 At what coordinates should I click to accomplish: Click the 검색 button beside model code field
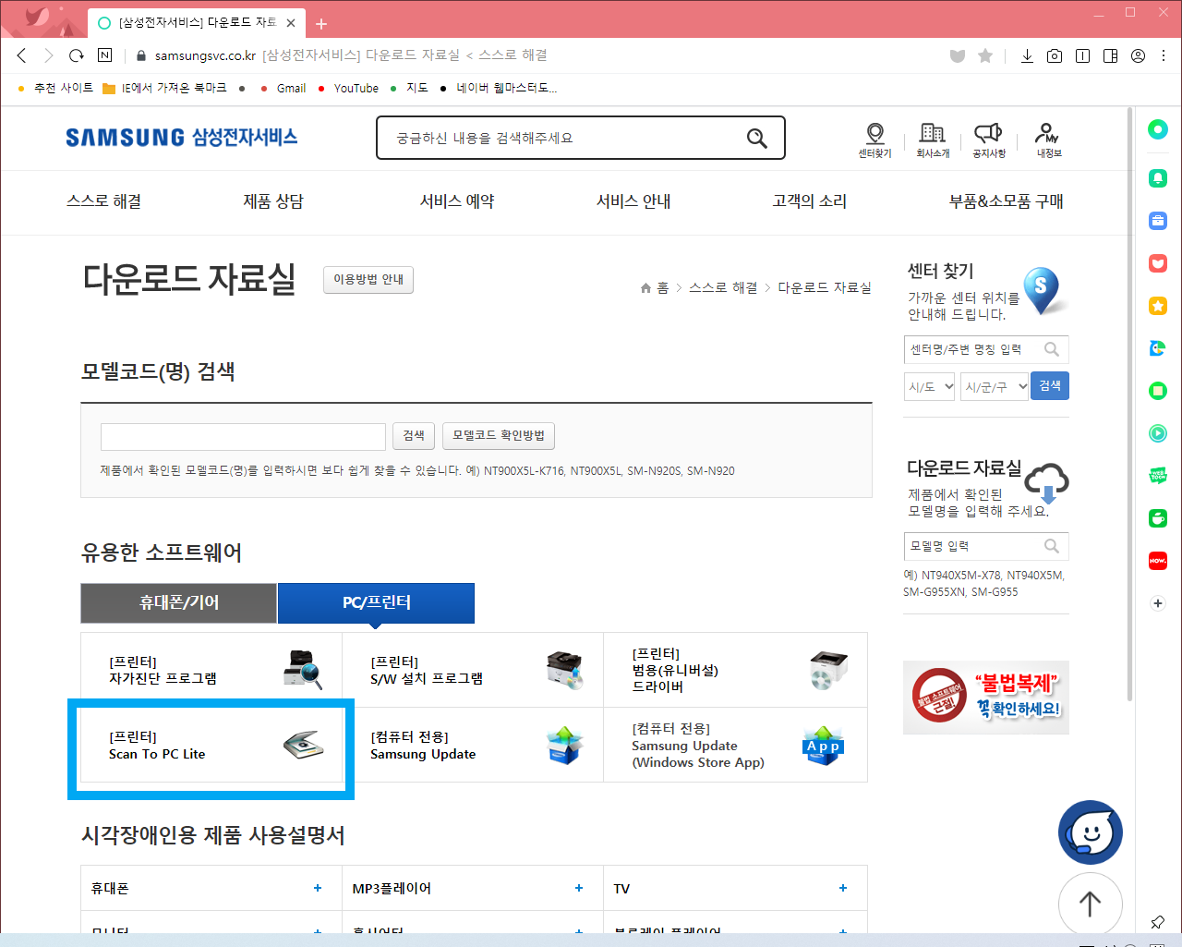click(x=414, y=436)
